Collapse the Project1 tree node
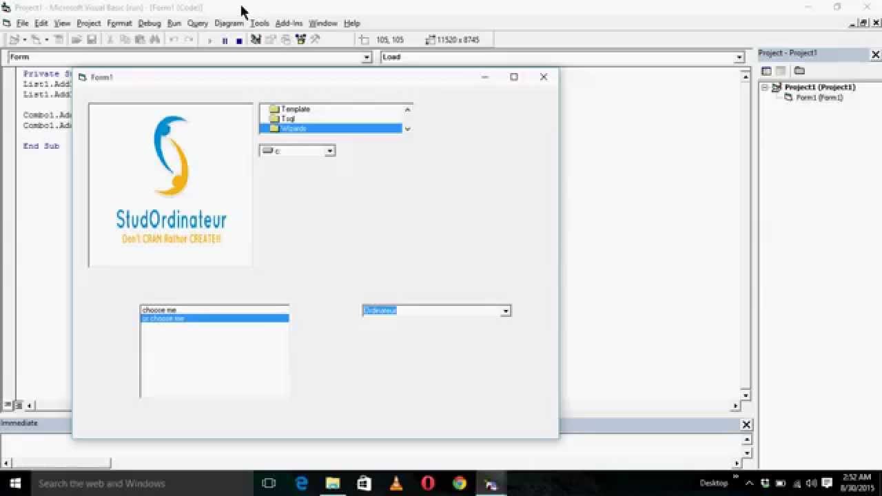This screenshot has height=496, width=882. click(x=764, y=87)
